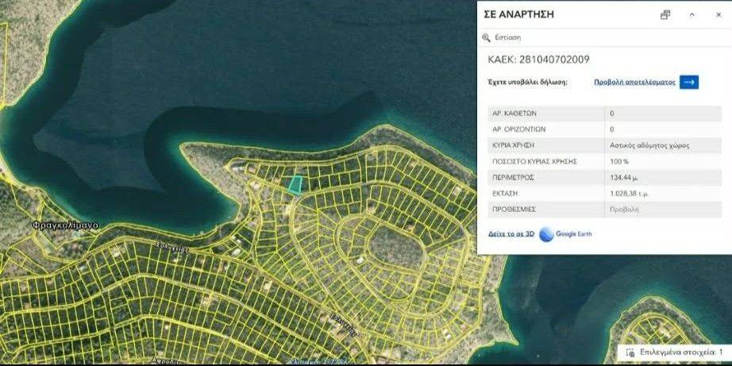
Task: Click the Google Earth globe icon
Action: 546,233
